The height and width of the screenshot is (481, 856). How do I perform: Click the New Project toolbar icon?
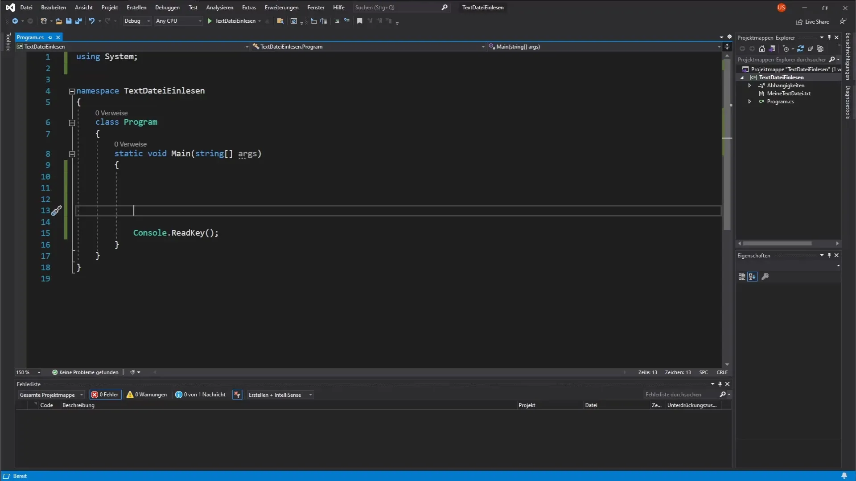coord(43,21)
